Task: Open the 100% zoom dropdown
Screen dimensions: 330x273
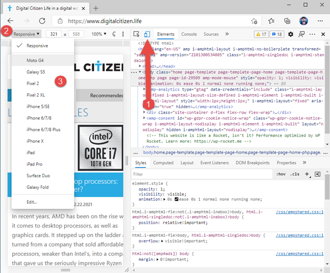Action: 99,34
